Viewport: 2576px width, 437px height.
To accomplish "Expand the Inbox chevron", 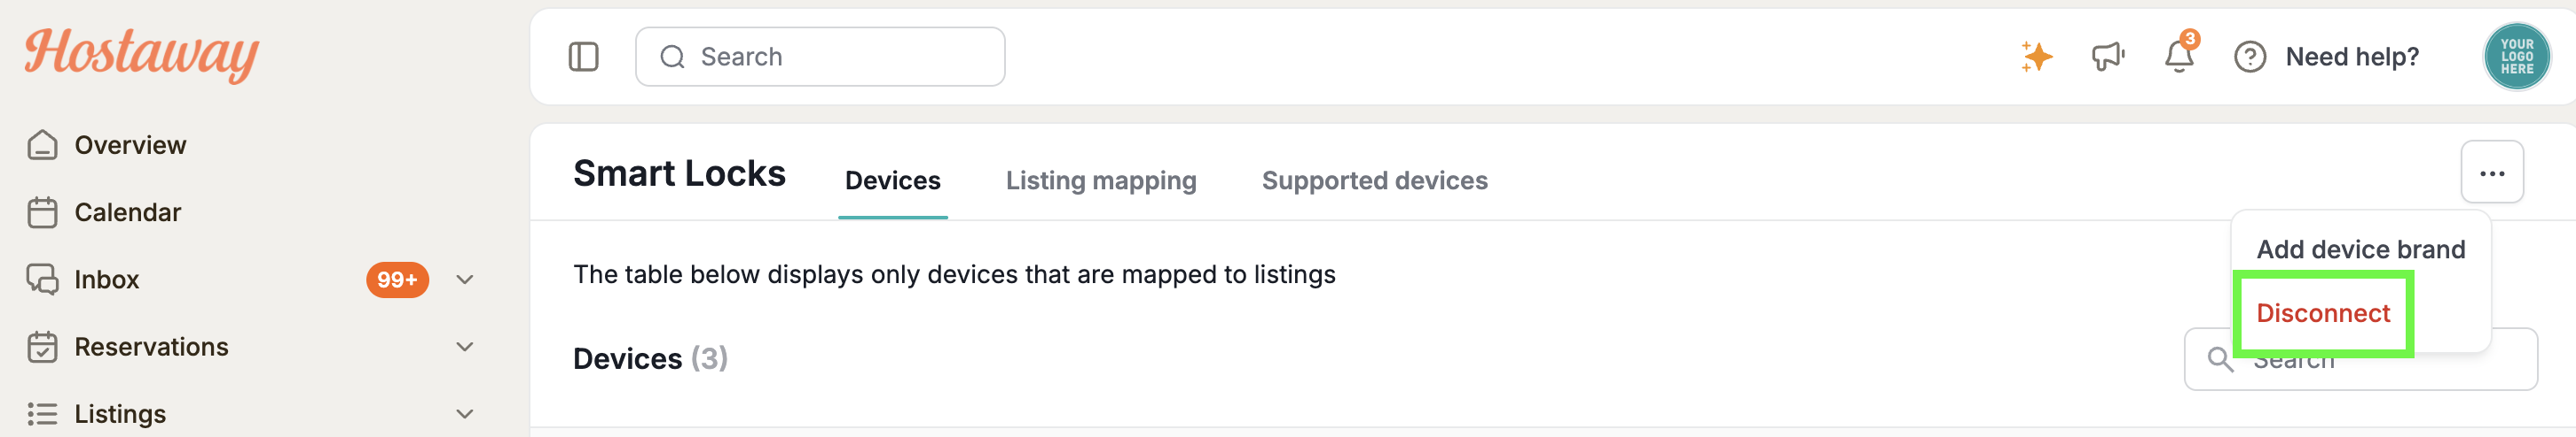I will click(x=464, y=280).
